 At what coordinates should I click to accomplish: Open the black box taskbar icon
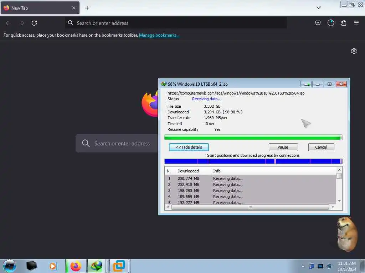32,266
